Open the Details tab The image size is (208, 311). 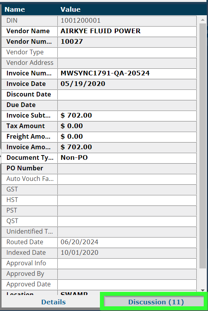(53, 302)
